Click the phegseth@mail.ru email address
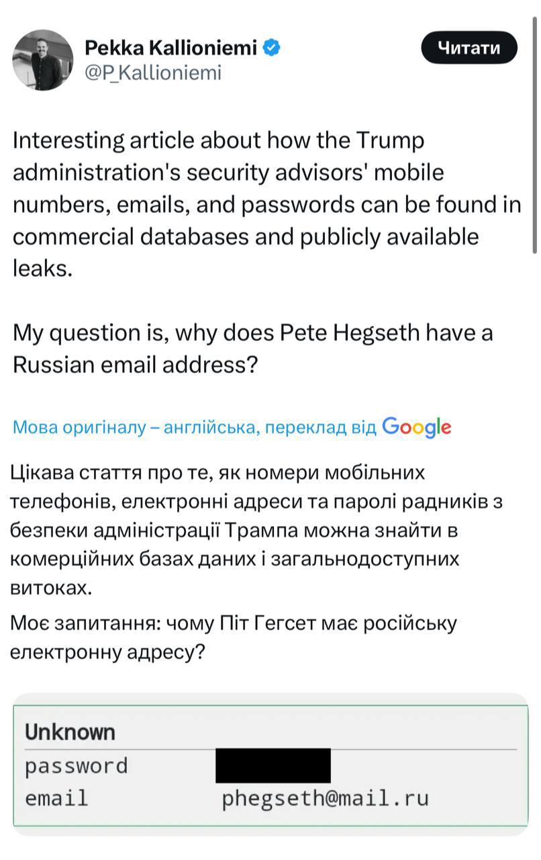Image resolution: width=541 pixels, height=860 pixels. coord(326,799)
